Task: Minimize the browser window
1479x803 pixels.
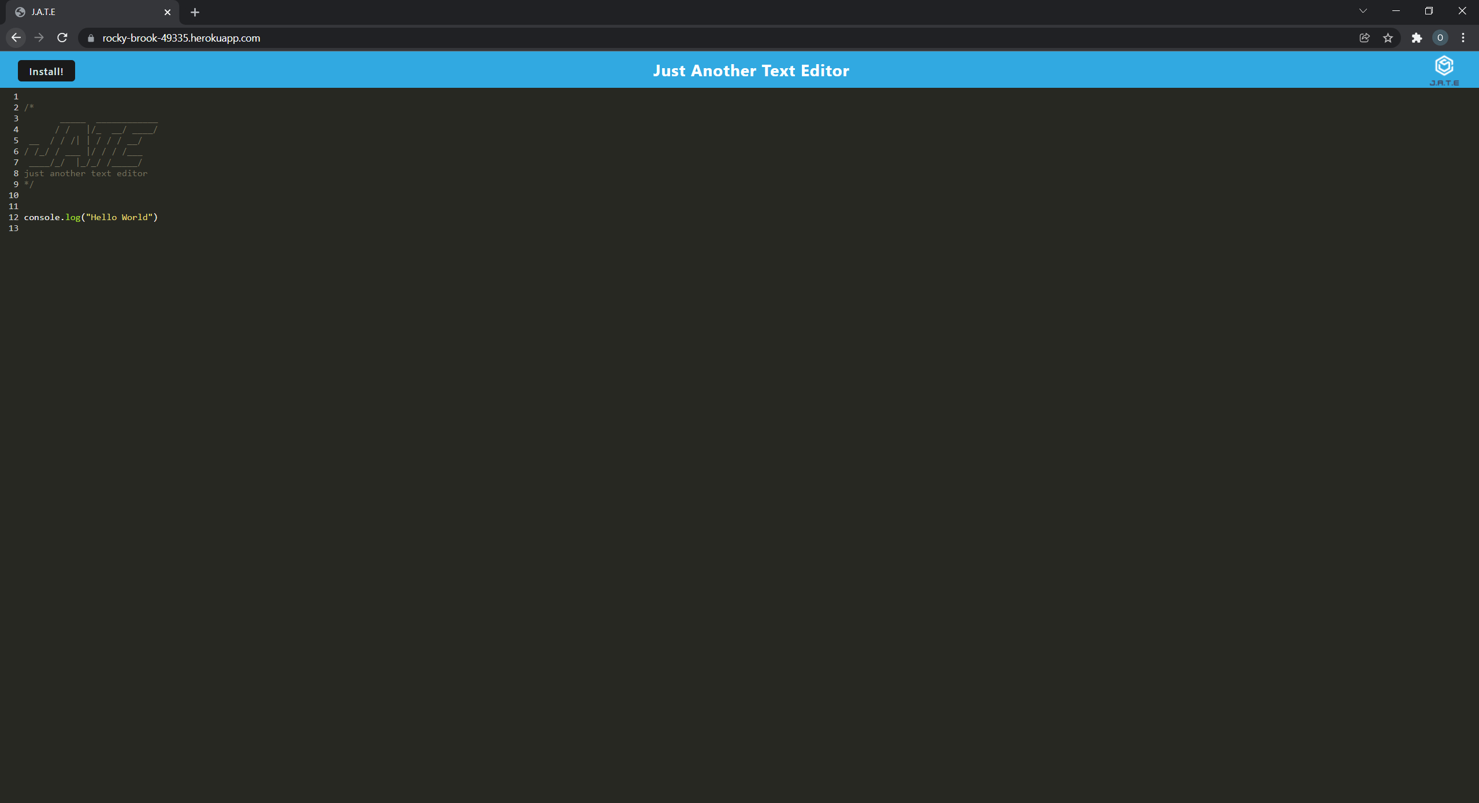Action: 1396,11
